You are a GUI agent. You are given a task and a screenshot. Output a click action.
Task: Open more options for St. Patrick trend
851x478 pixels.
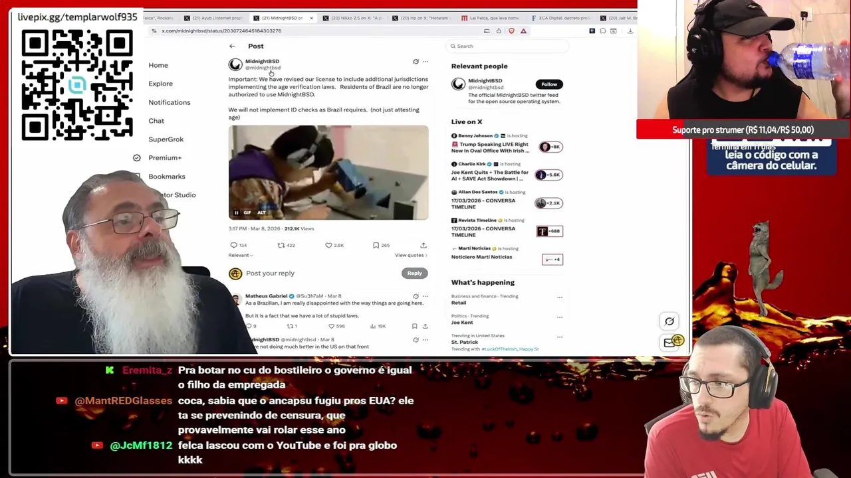(x=560, y=337)
